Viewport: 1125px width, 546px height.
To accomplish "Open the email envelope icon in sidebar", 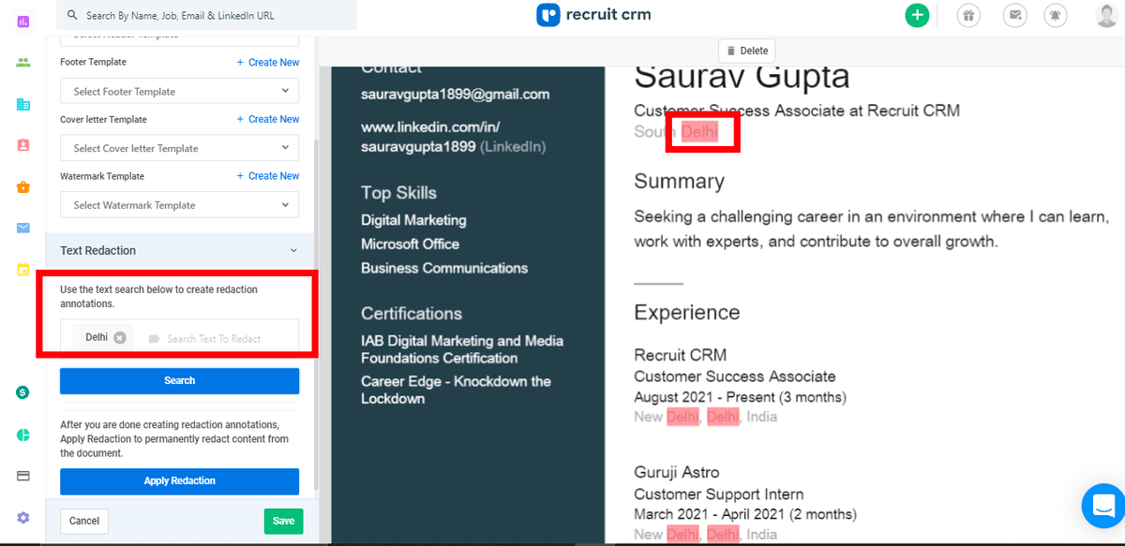I will tap(22, 228).
